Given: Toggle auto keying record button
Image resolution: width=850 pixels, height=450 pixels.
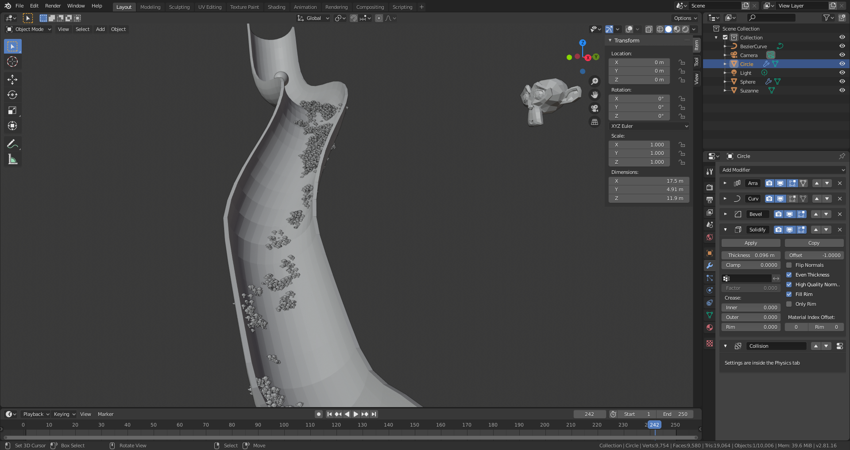Looking at the screenshot, I should [319, 414].
